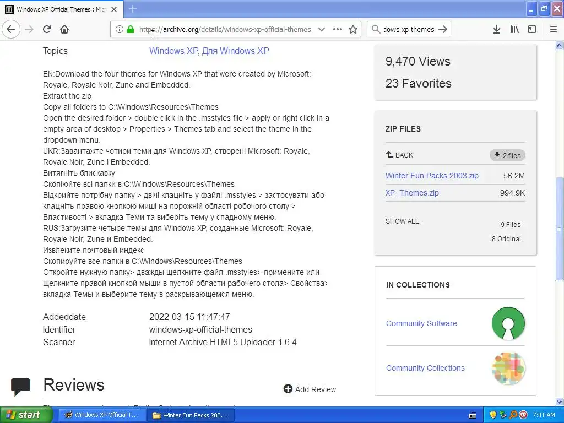Viewport: 564px width, 423px height.
Task: Open the browser home page
Action: [64, 29]
